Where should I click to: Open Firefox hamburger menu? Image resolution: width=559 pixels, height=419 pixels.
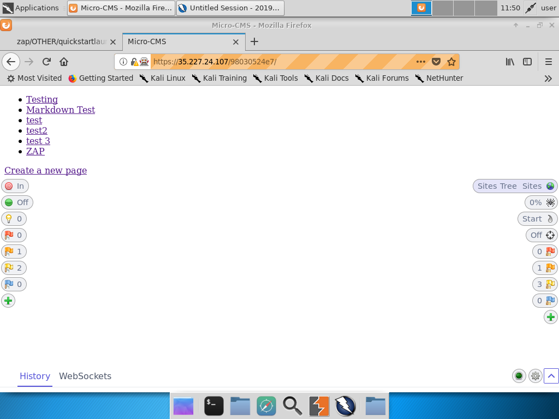pos(549,62)
